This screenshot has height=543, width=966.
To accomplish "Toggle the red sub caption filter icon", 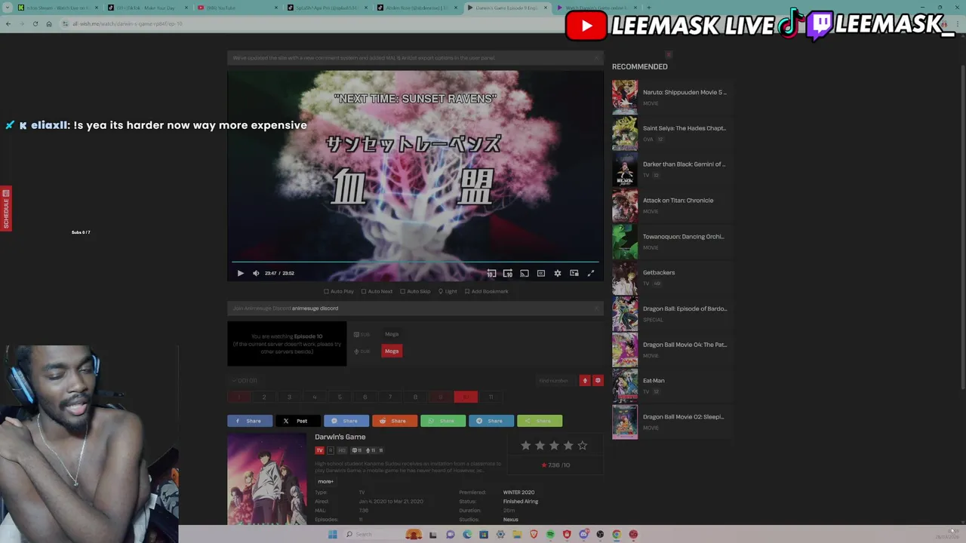I will pyautogui.click(x=598, y=381).
